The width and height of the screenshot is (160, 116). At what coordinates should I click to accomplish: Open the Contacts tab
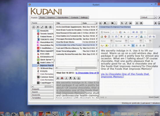[74, 17]
